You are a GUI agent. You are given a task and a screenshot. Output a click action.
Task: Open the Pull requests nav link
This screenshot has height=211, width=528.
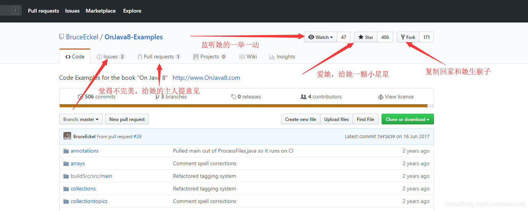point(43,11)
